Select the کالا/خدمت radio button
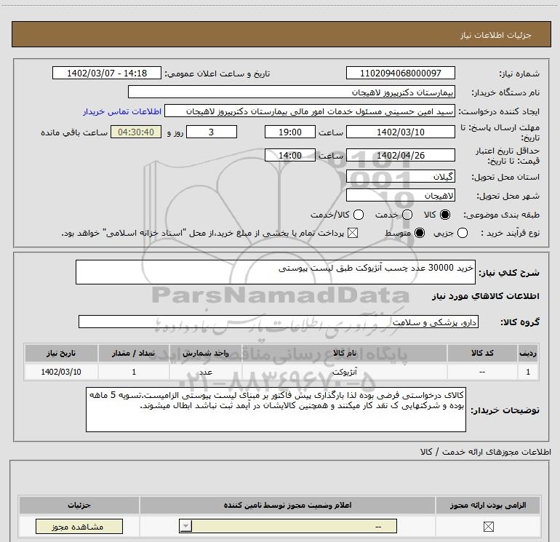This screenshot has width=560, height=542. [359, 215]
